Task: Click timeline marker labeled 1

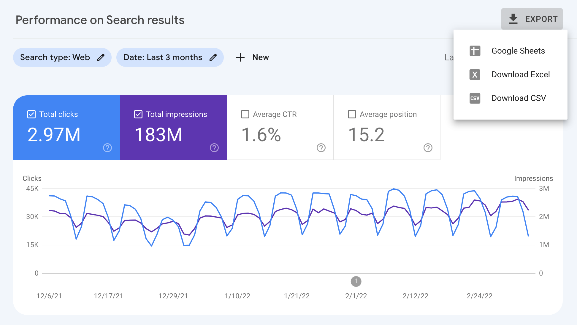Action: tap(356, 281)
